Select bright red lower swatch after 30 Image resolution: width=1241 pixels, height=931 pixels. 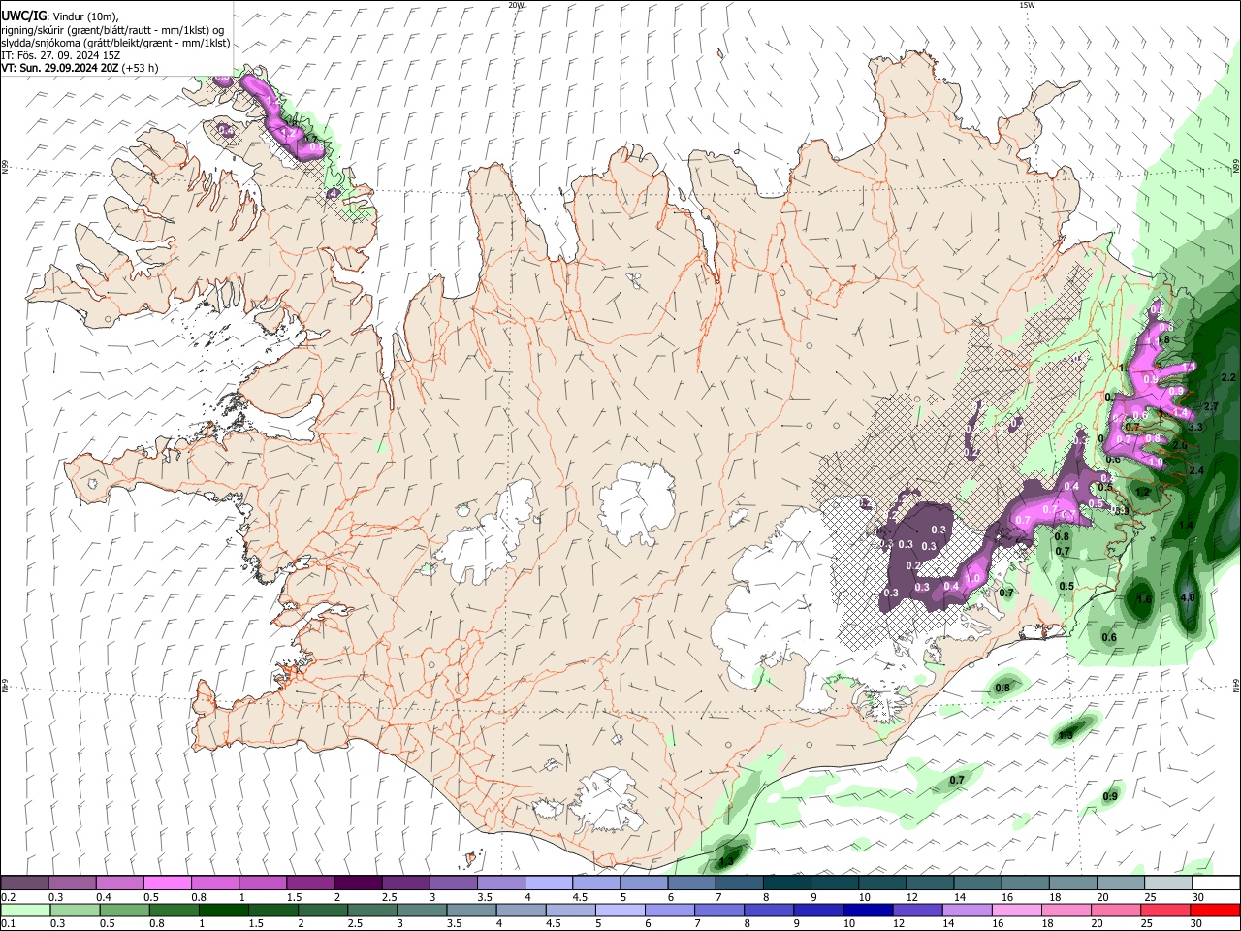(1216, 910)
